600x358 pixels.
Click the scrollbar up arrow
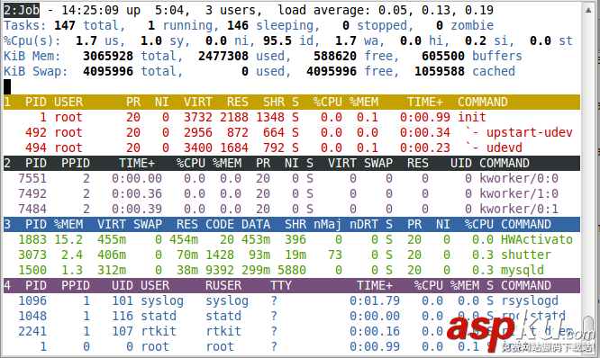[588, 10]
